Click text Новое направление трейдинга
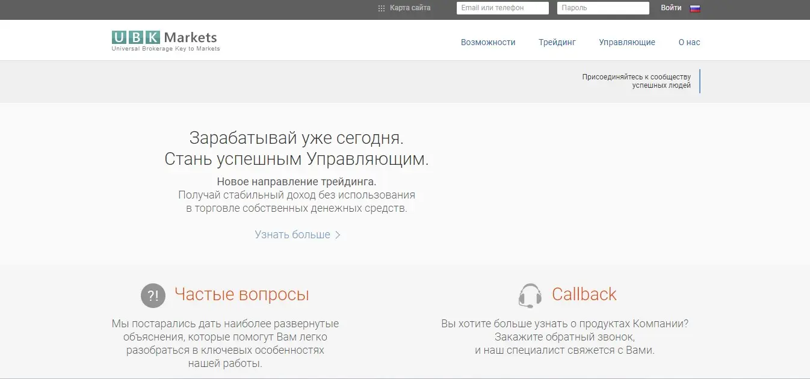Screen dimensions: 810x379 tap(297, 181)
